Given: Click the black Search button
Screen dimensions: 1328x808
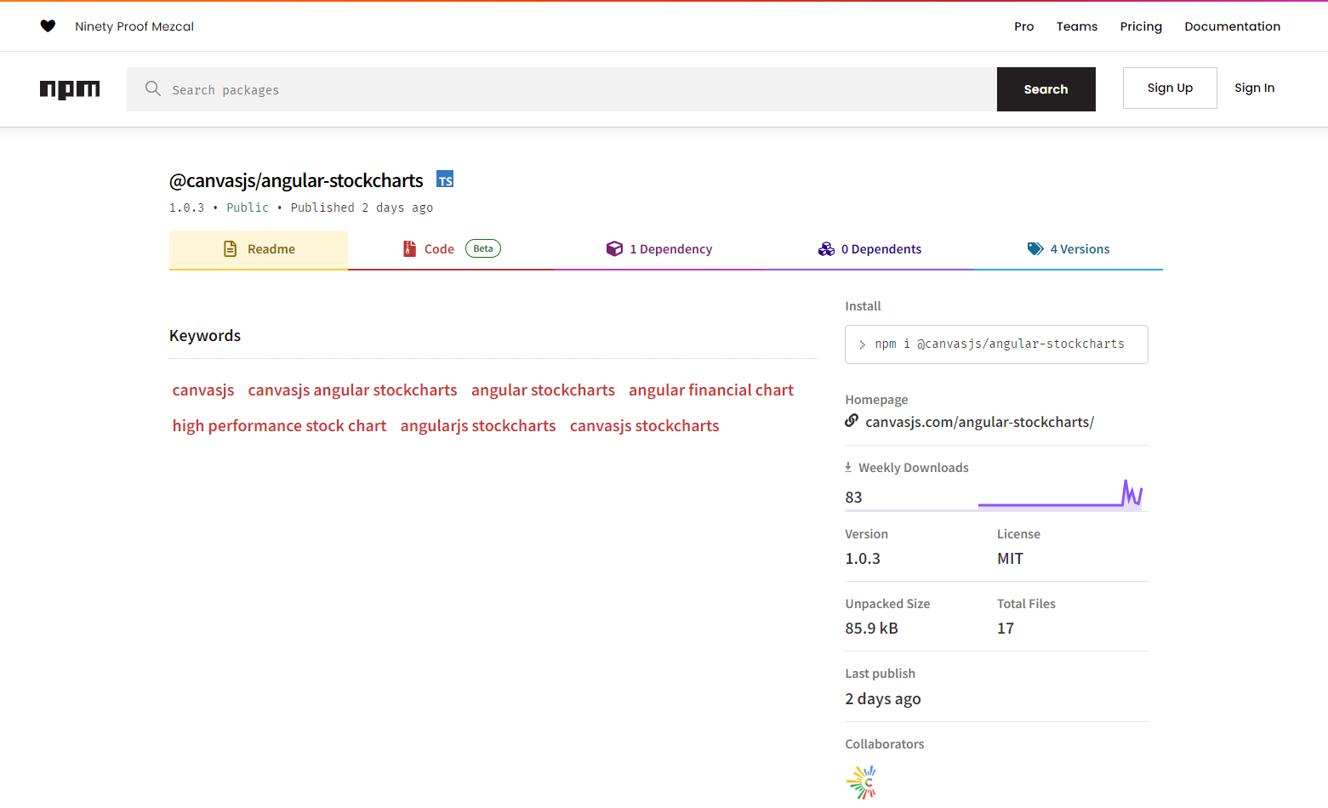Looking at the screenshot, I should 1046,89.
